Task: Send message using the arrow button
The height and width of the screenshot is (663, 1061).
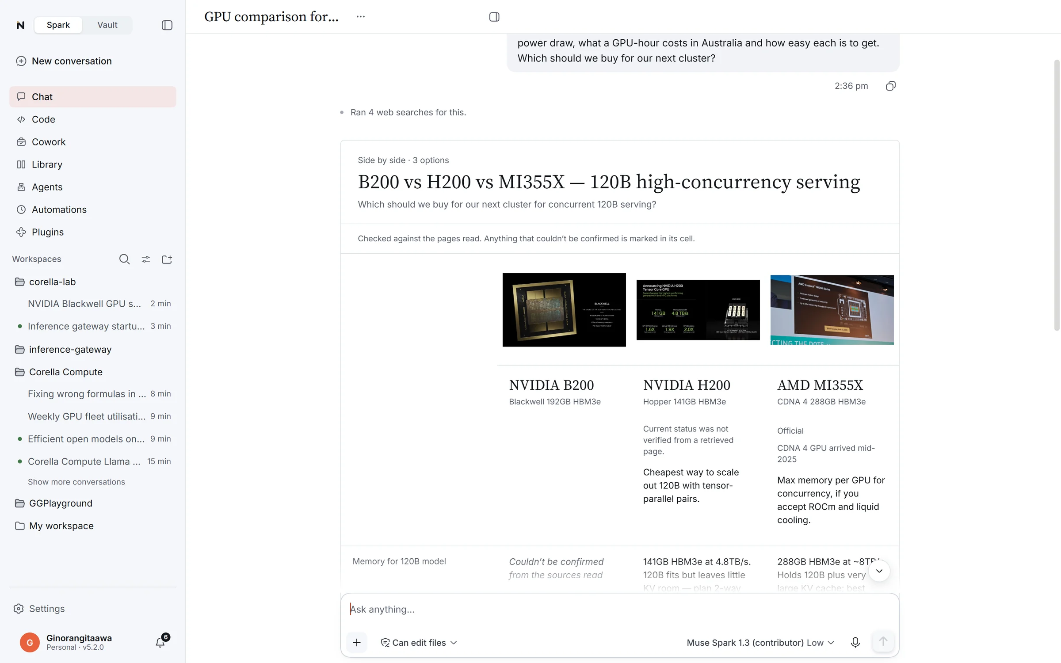Action: click(x=883, y=641)
